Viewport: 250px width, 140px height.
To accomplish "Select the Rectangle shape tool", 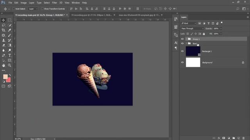I will [x=9, y=61].
